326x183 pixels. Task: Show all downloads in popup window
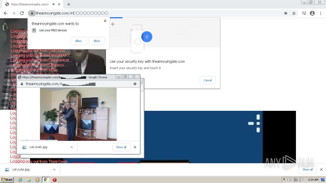(x=121, y=147)
